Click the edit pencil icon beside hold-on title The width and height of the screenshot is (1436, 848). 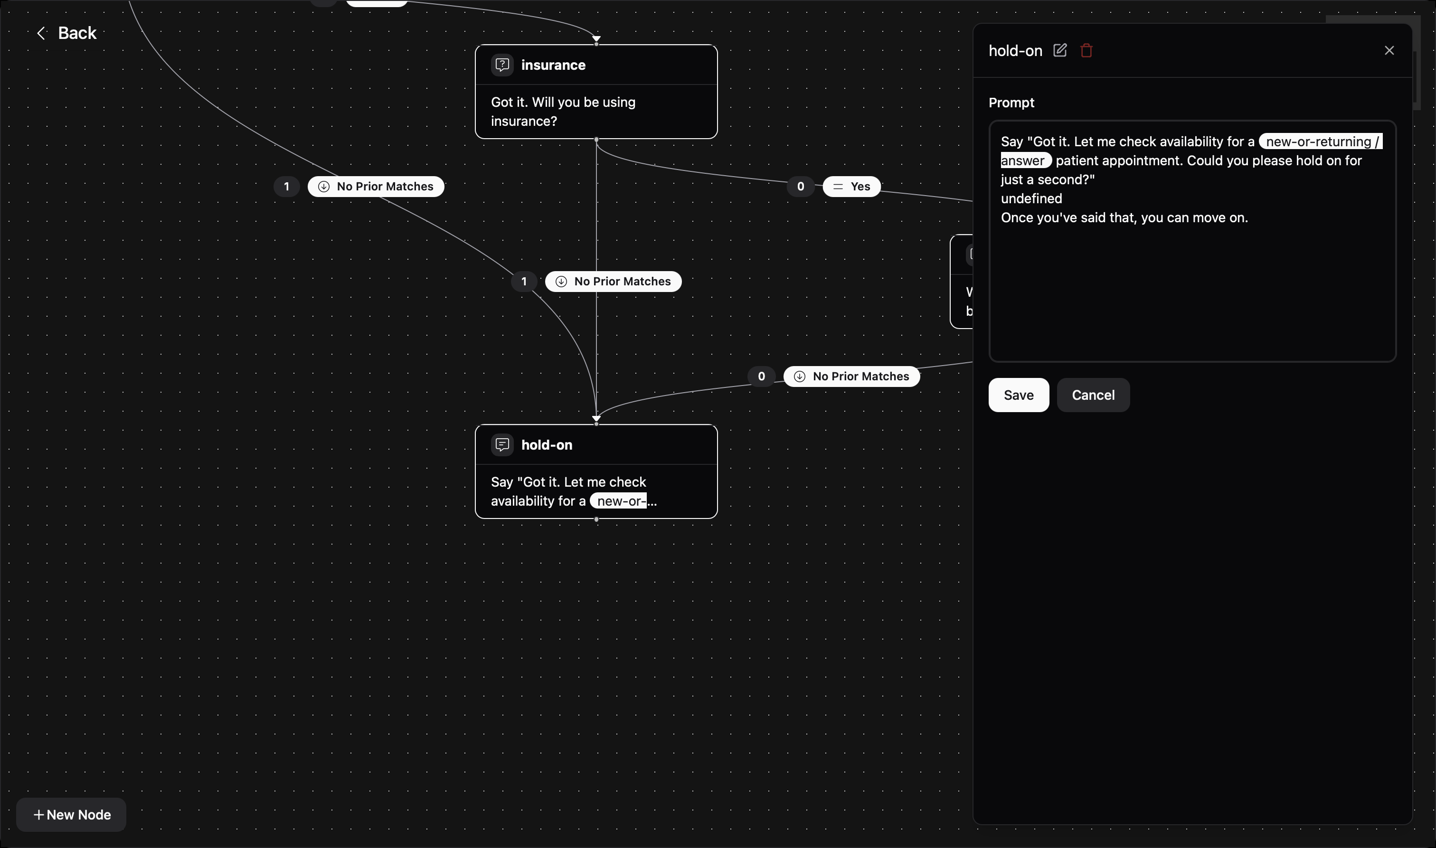pyautogui.click(x=1060, y=50)
